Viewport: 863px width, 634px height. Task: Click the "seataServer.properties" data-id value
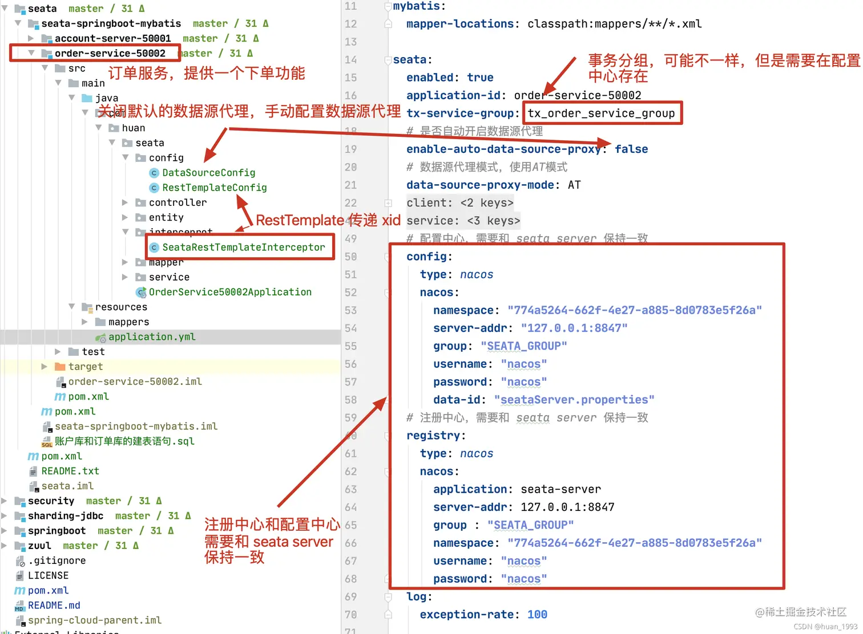(574, 400)
